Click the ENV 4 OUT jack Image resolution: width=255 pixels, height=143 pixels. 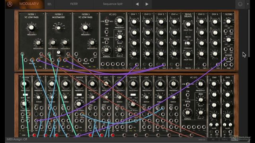pyautogui.click(x=177, y=65)
